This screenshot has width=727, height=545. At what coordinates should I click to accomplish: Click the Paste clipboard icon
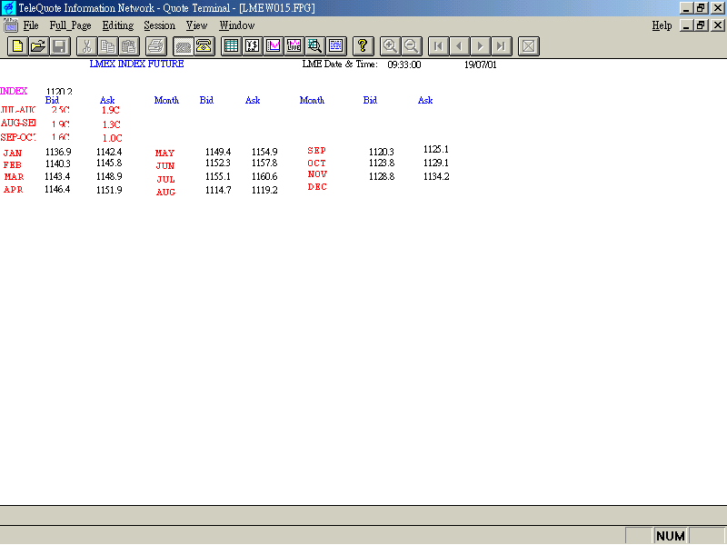pyautogui.click(x=128, y=46)
